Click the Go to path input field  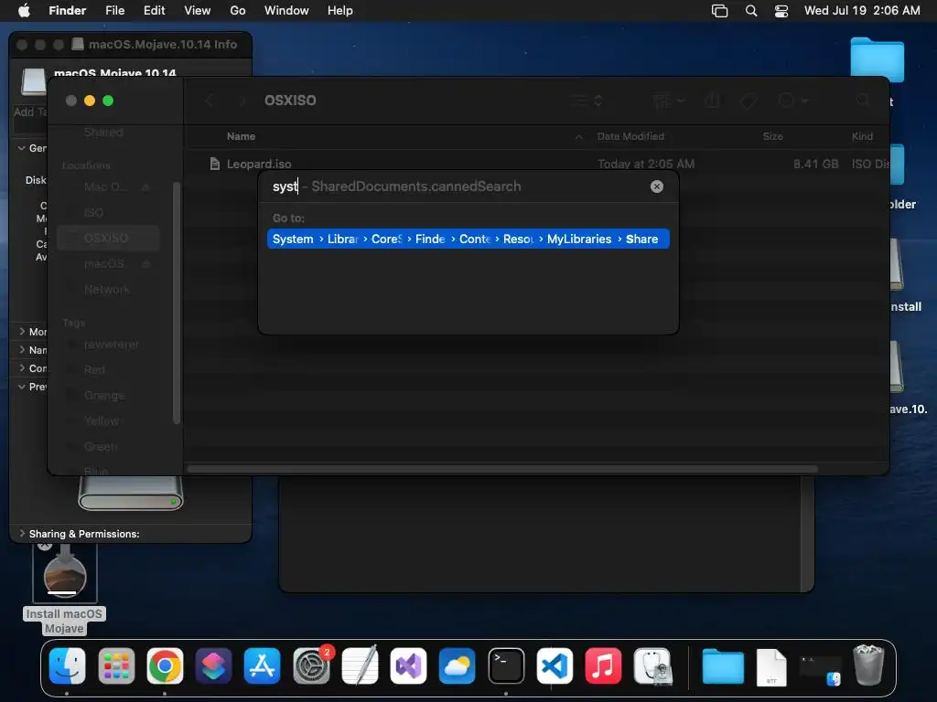pos(458,186)
